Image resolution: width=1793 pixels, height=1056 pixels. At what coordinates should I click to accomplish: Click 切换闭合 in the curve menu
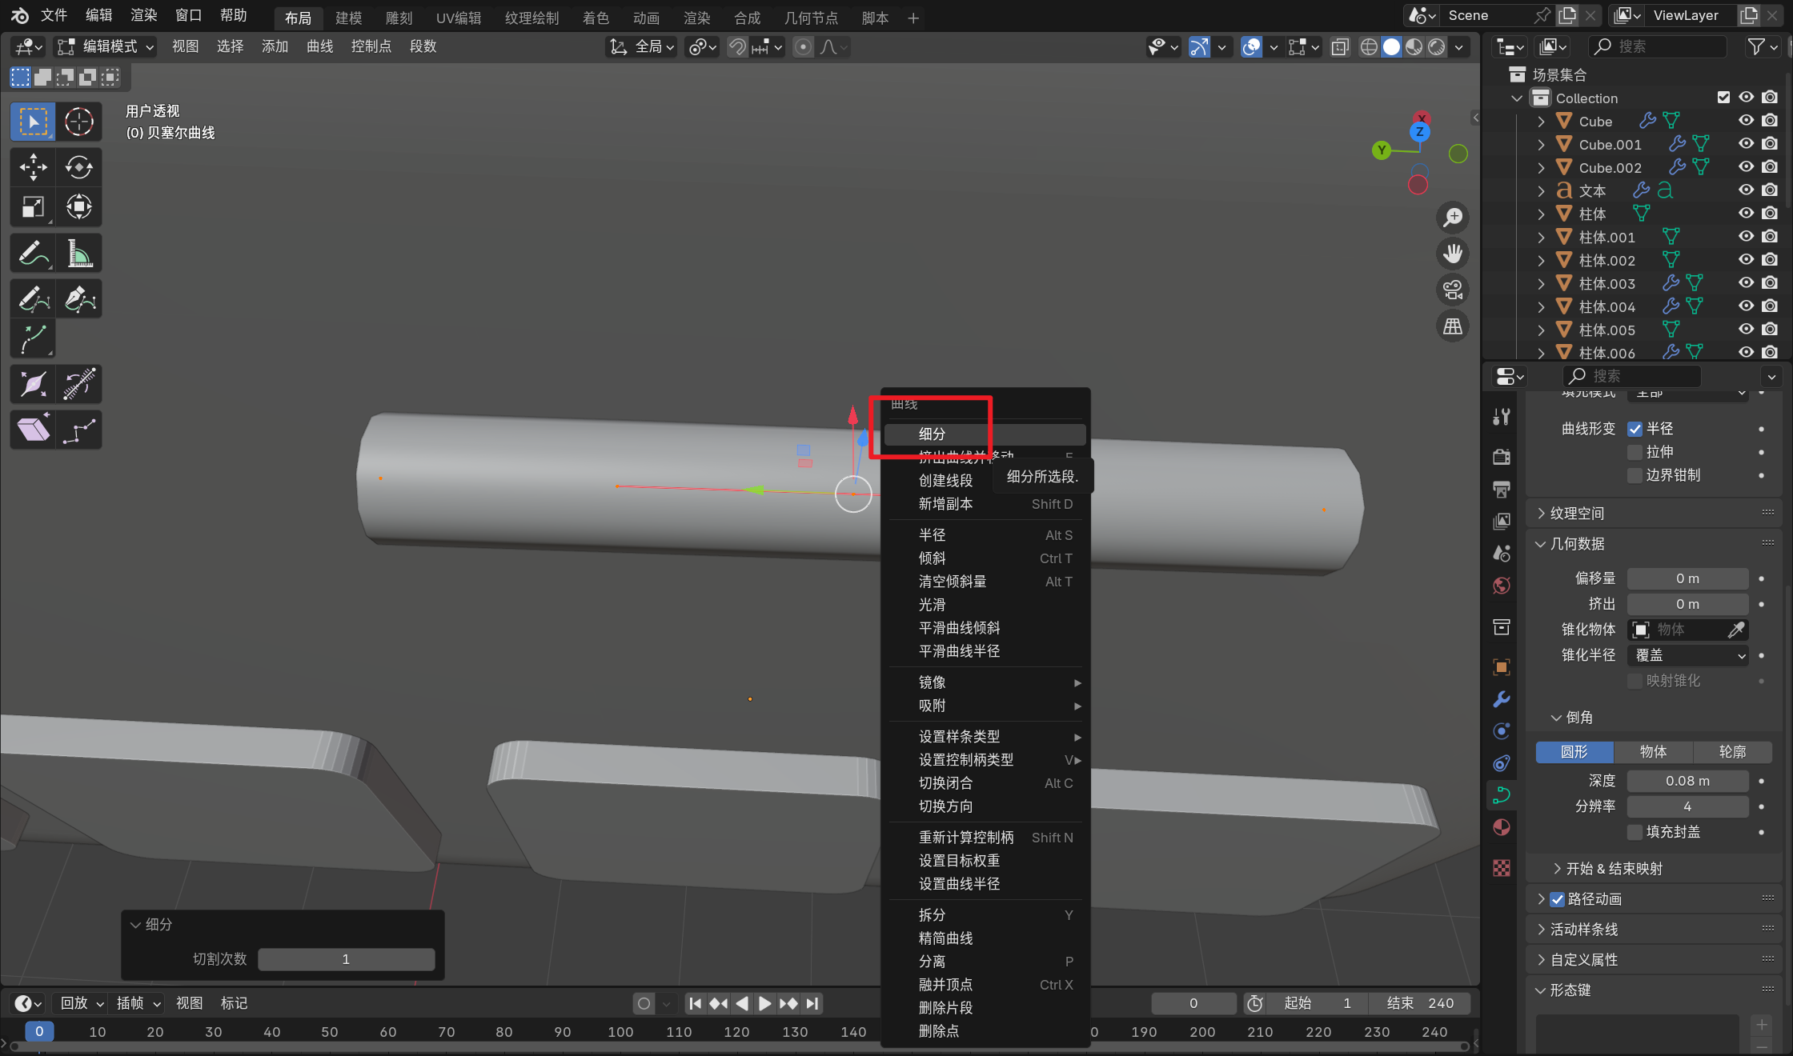point(945,783)
